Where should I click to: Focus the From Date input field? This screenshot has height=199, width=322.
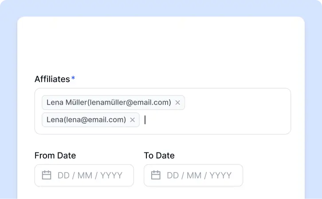tap(84, 176)
